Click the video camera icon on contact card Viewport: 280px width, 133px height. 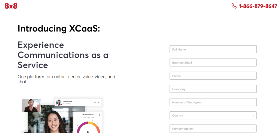(x=95, y=102)
